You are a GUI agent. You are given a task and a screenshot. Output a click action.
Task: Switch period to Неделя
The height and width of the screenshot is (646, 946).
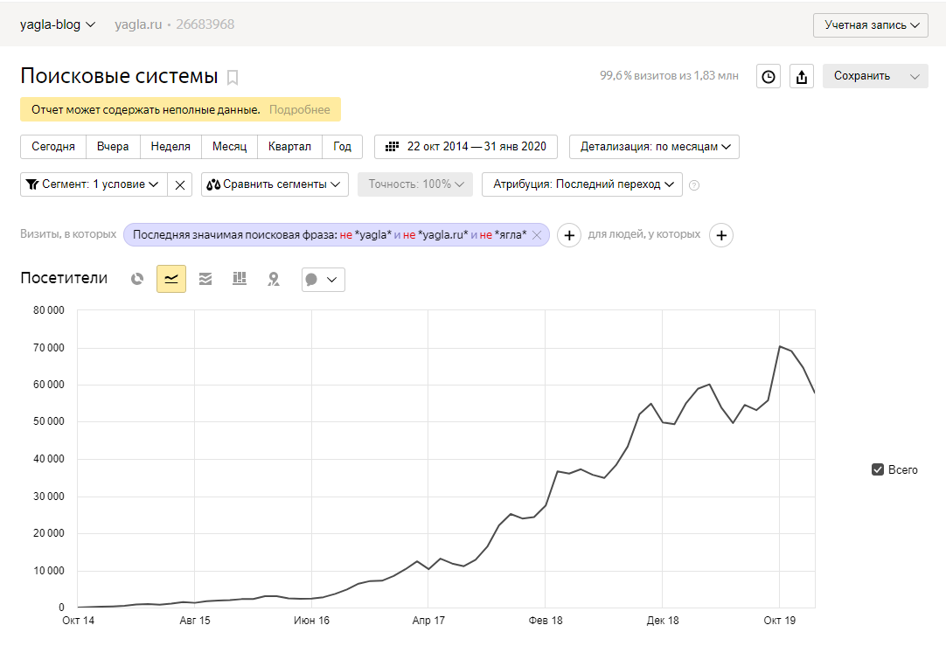[170, 147]
